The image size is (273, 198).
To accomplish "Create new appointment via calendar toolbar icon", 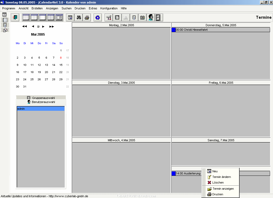I will tap(70, 17).
